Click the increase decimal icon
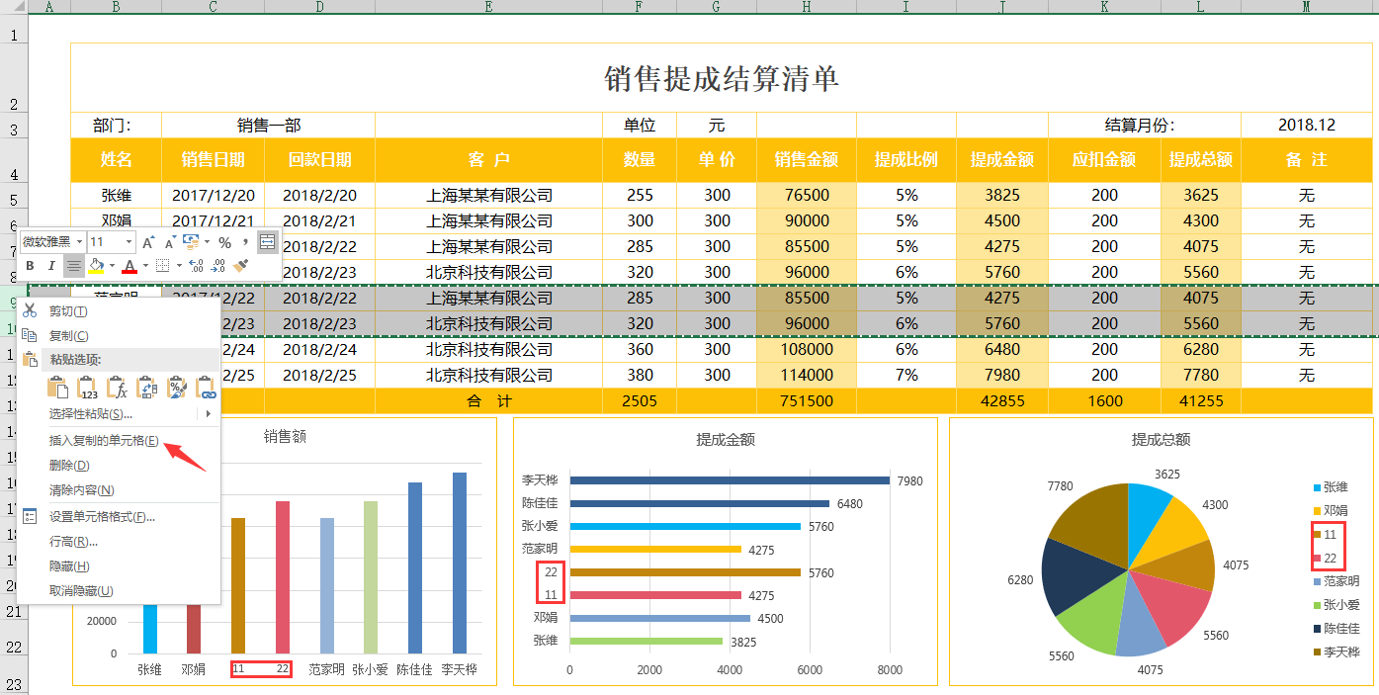 (x=196, y=265)
